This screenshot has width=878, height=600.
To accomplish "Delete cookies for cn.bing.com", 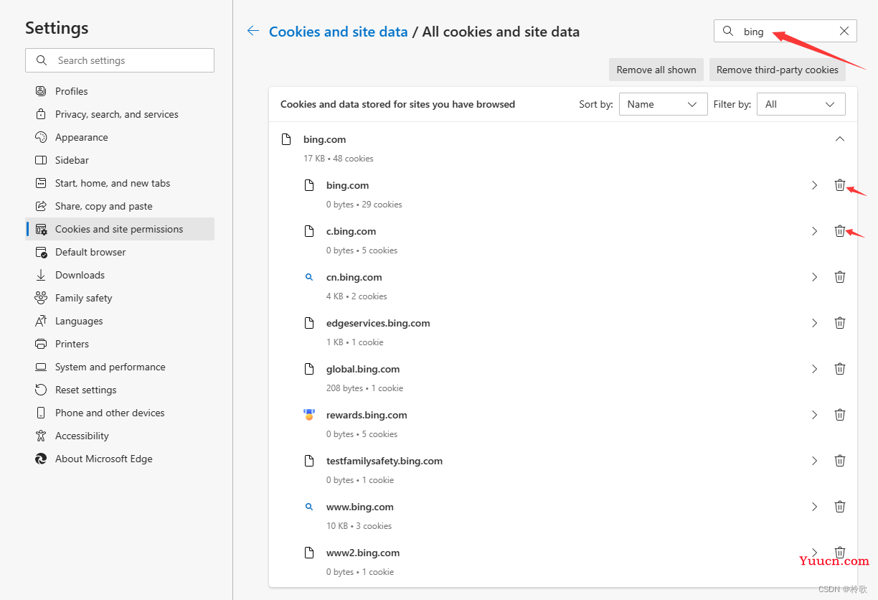I will [x=840, y=277].
